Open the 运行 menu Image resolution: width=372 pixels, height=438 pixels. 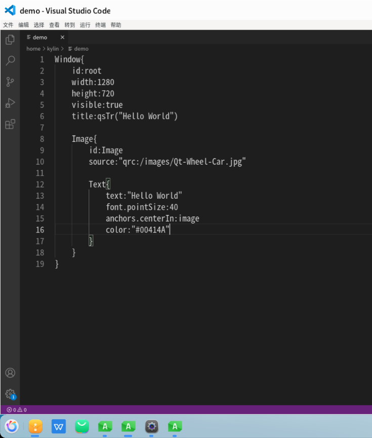pyautogui.click(x=85, y=25)
